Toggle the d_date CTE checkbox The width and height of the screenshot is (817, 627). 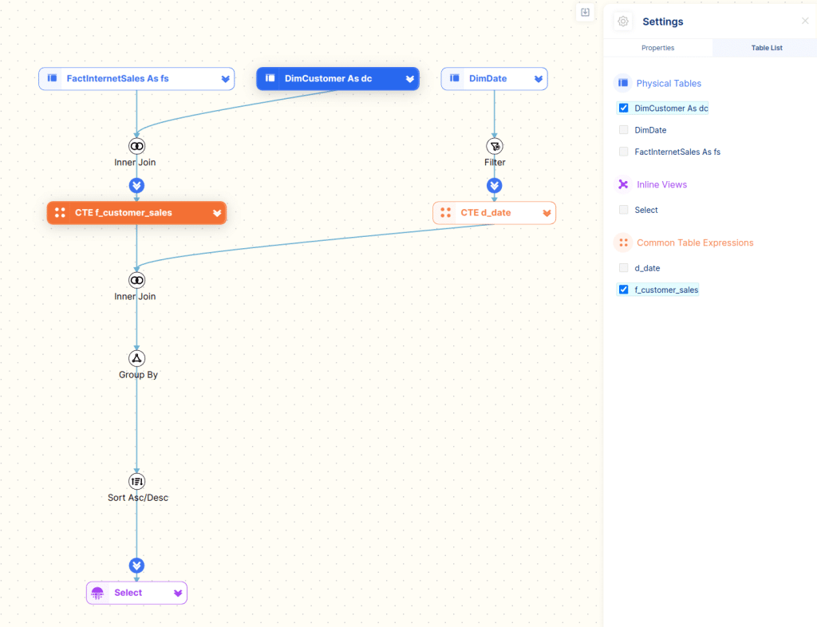624,268
